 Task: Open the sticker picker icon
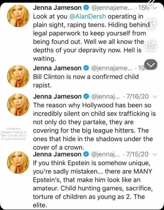point(151,24)
